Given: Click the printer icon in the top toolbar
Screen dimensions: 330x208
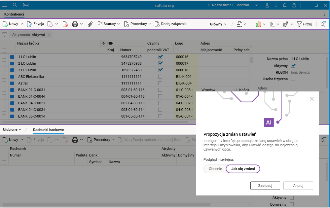Looking at the screenshot, I should point(75,24).
